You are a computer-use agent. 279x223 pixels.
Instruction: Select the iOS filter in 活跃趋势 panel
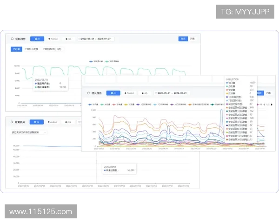68,39
